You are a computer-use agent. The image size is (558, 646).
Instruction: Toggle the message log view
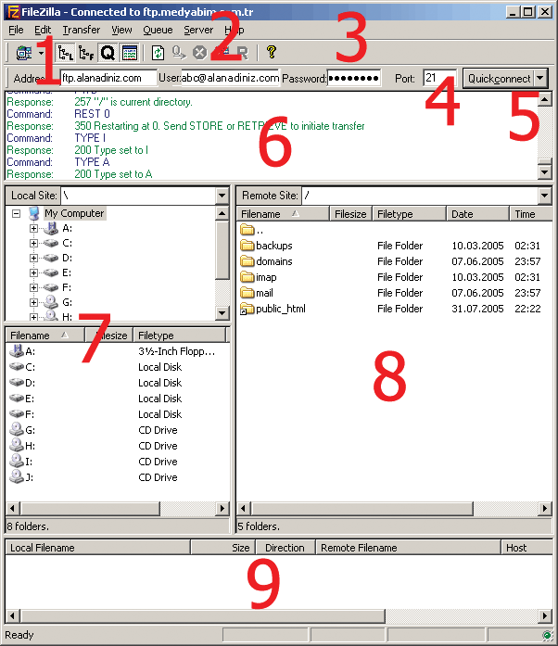coord(129,53)
